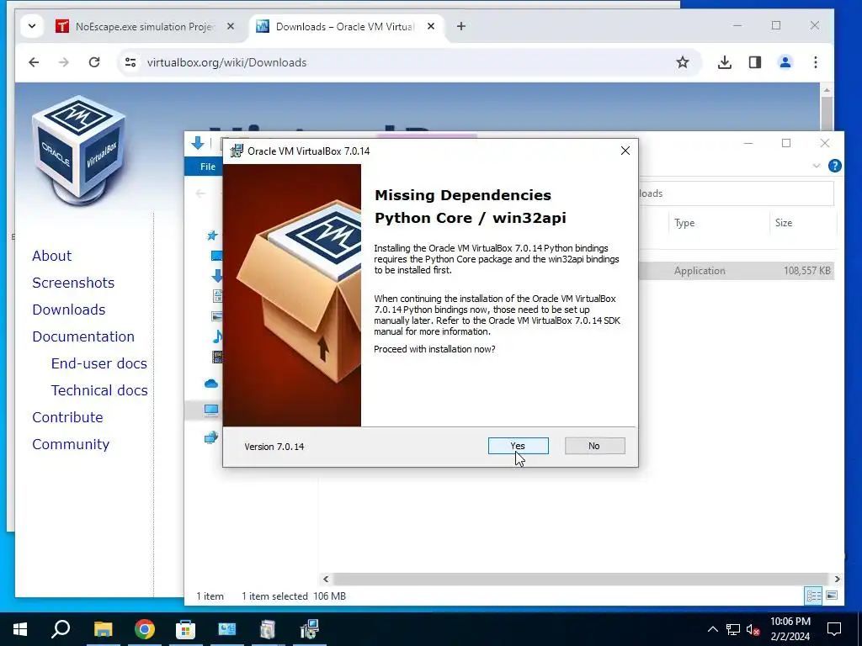Click back arrow in File Explorer
The image size is (862, 646).
[201, 193]
